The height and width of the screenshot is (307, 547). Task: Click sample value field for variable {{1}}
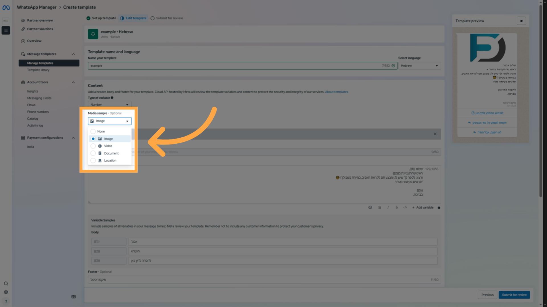pyautogui.click(x=283, y=242)
